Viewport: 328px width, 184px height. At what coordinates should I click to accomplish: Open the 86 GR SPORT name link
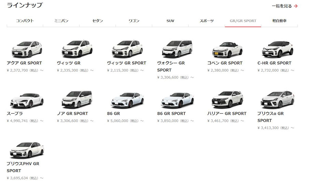[172, 114]
